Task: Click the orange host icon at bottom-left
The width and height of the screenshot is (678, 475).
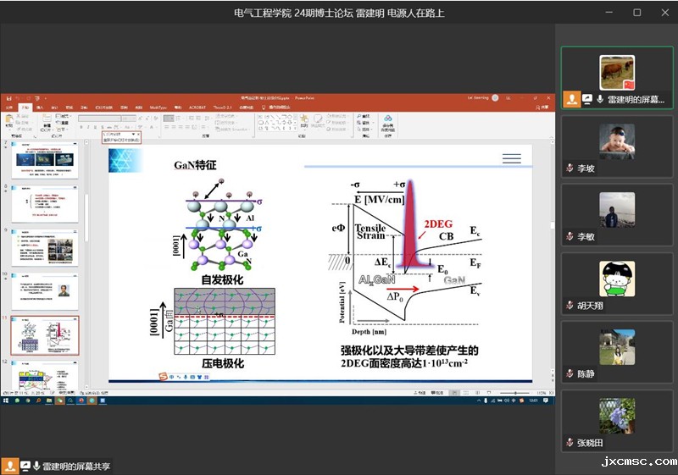Action: point(10,466)
